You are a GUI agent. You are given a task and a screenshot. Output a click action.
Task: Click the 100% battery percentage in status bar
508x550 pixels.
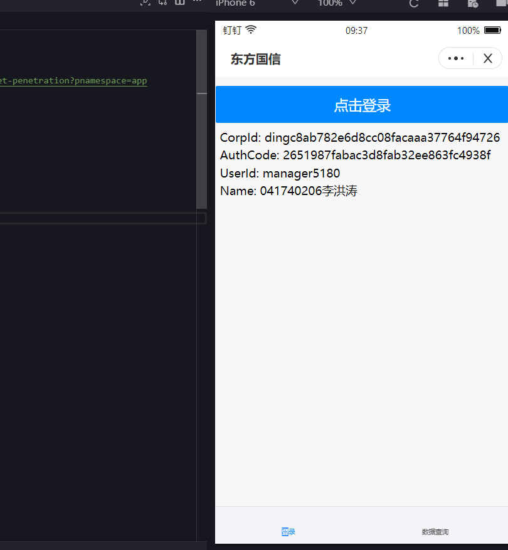[468, 31]
